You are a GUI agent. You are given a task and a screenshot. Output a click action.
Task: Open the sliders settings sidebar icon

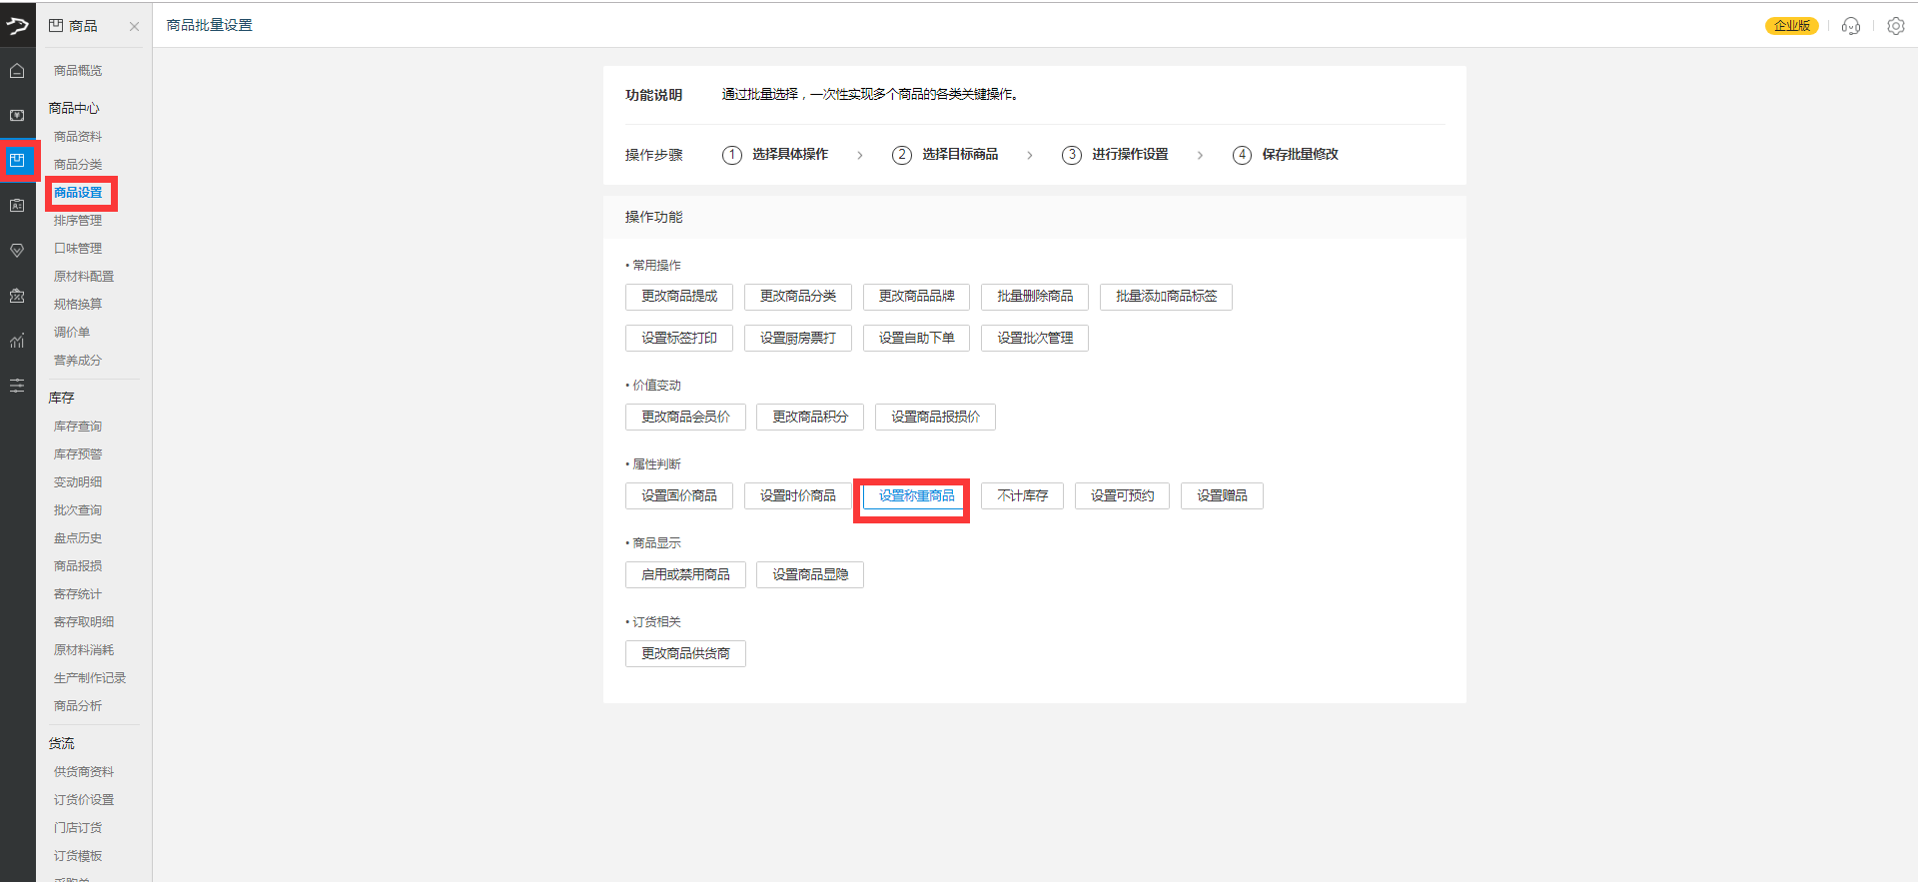[17, 386]
